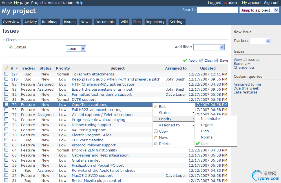Click the Move arrow icon in context menu
Viewport: 281px width, 183px height.
point(156,137)
